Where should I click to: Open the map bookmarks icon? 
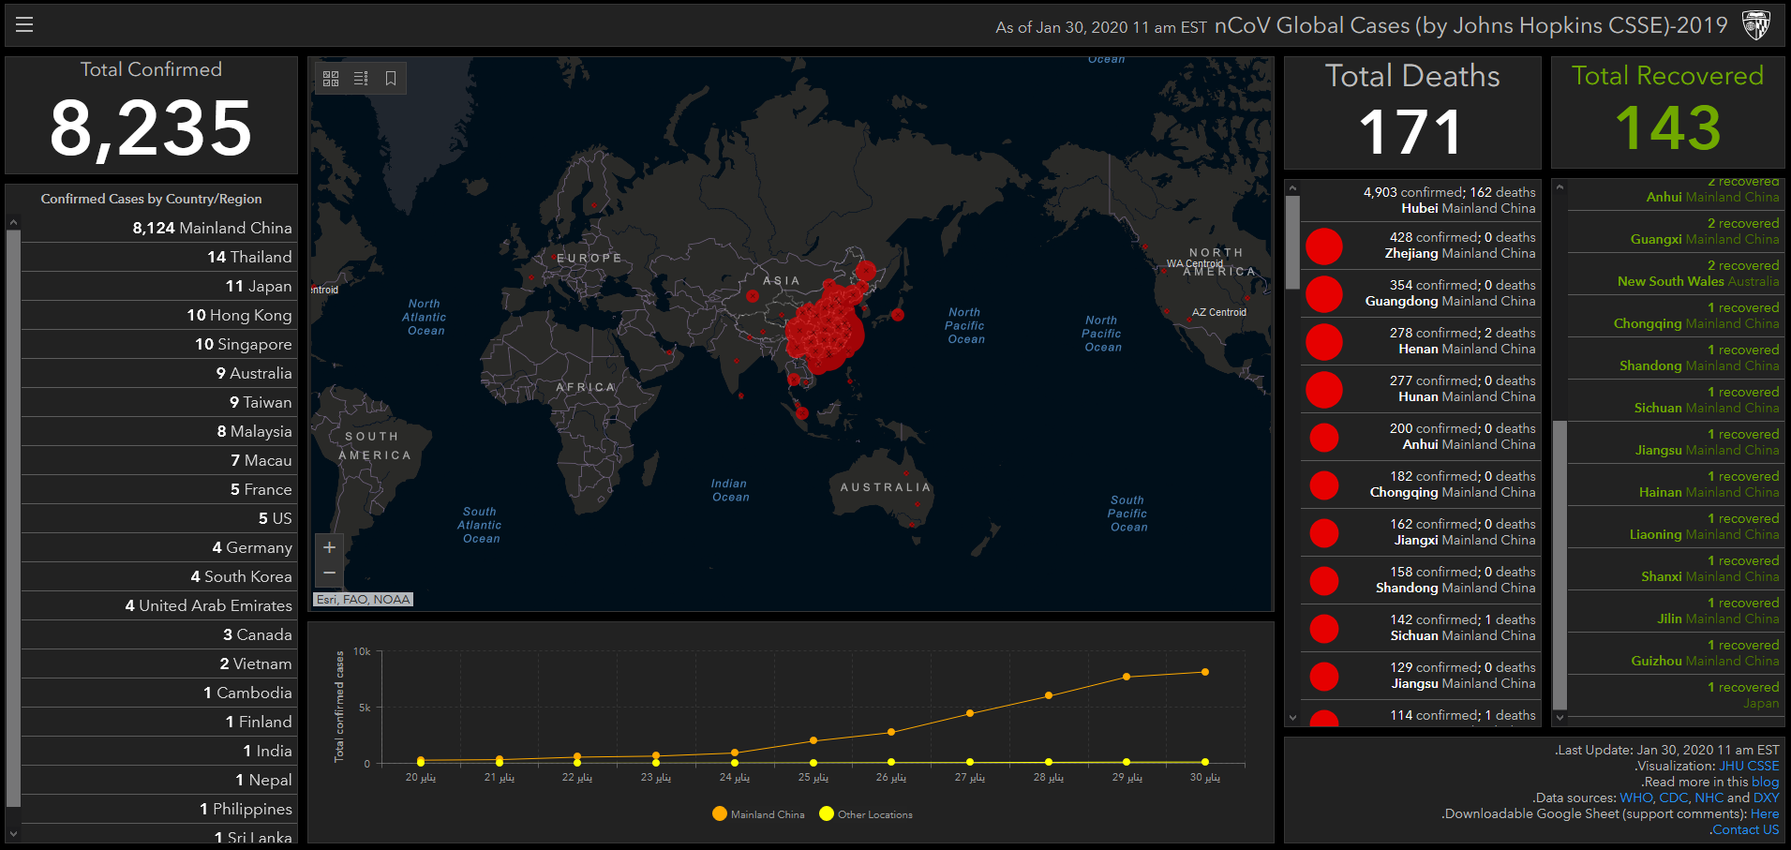[x=391, y=79]
